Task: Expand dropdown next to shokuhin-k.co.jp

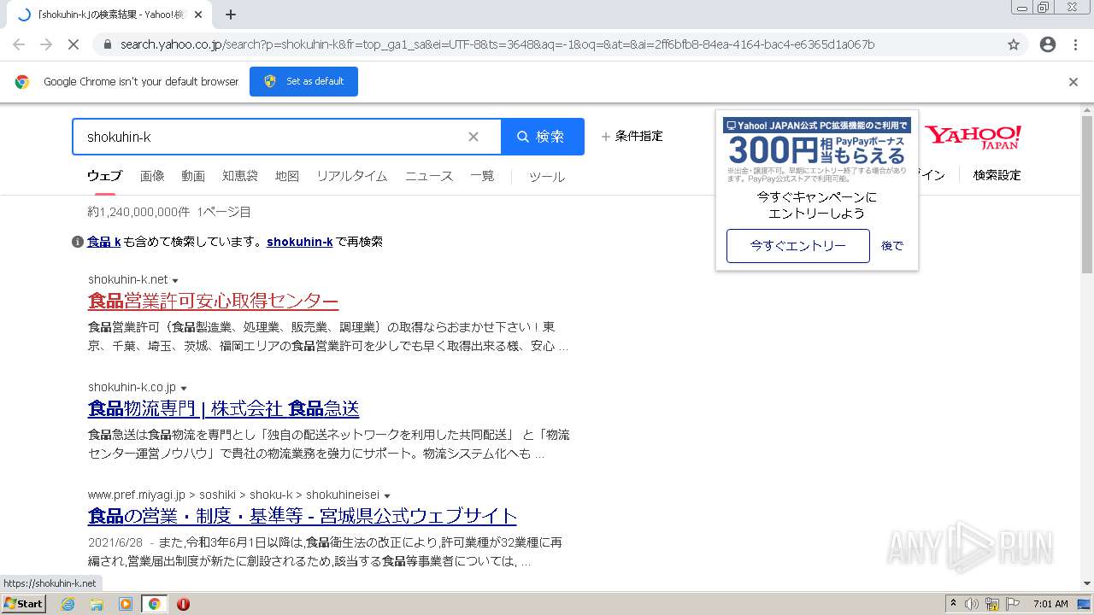Action: [x=184, y=389]
